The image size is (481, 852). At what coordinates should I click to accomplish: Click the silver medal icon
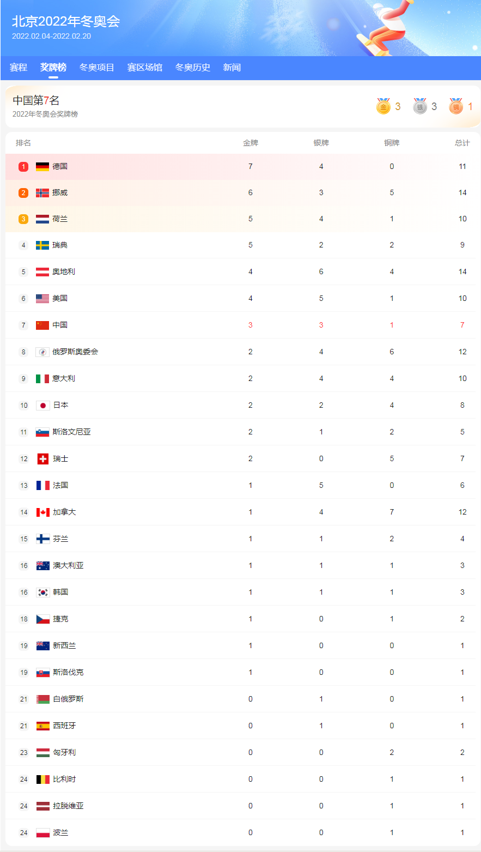420,106
